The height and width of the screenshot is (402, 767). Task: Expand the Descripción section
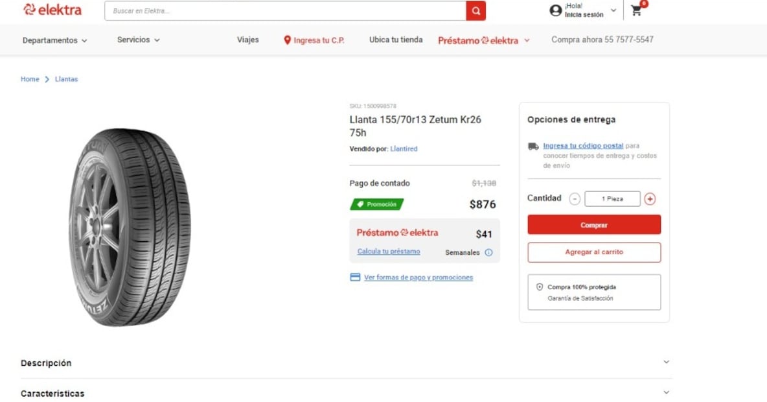coord(346,363)
